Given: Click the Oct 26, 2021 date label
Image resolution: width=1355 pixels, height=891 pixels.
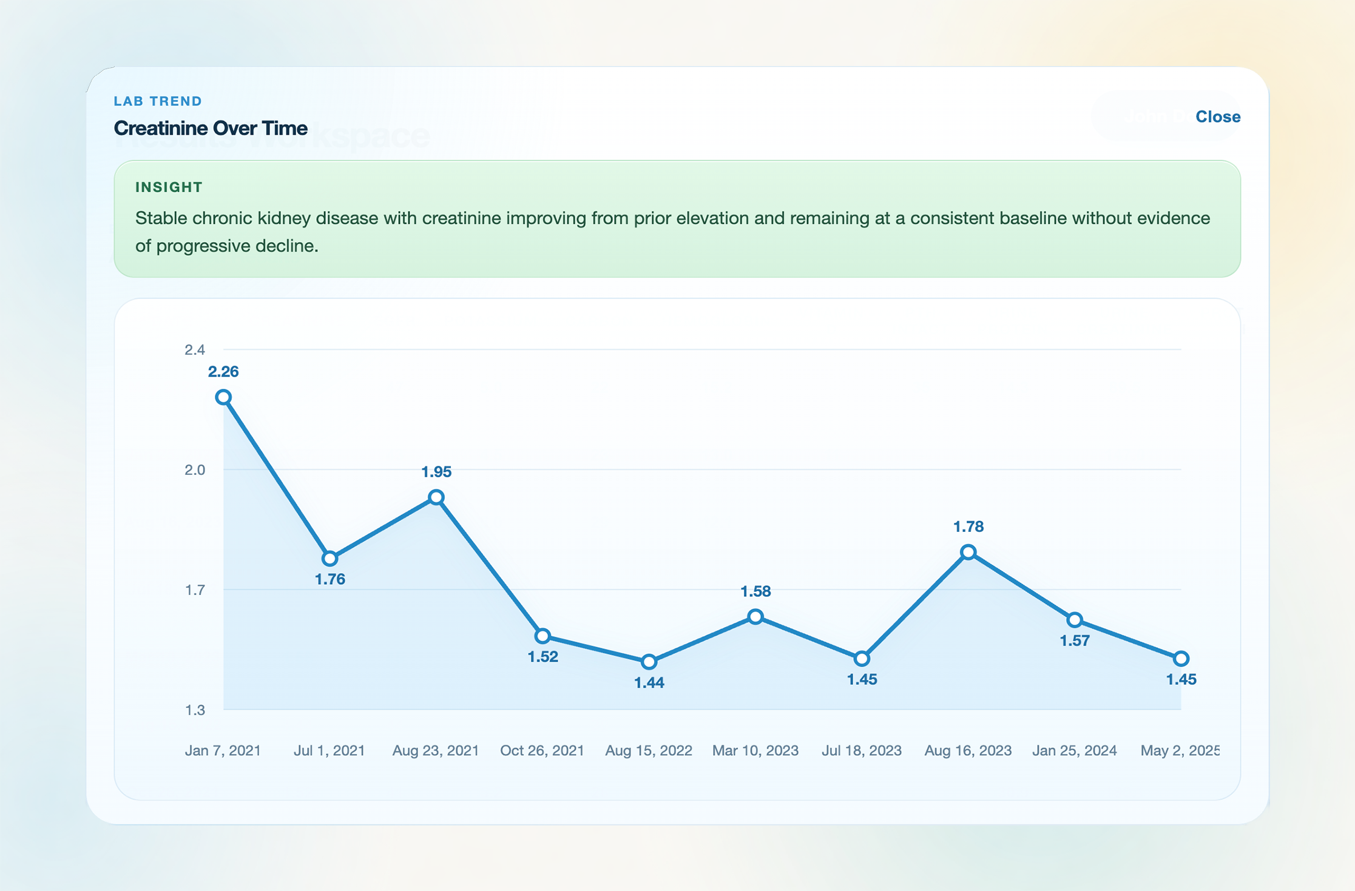Looking at the screenshot, I should (542, 750).
